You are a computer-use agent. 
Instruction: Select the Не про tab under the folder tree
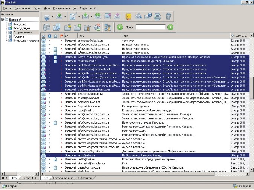click(x=26, y=178)
